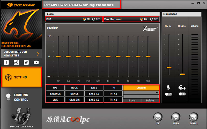Open the COUGAR Facebook page icon
This screenshot has height=129, width=207.
pyautogui.click(x=6, y=62)
